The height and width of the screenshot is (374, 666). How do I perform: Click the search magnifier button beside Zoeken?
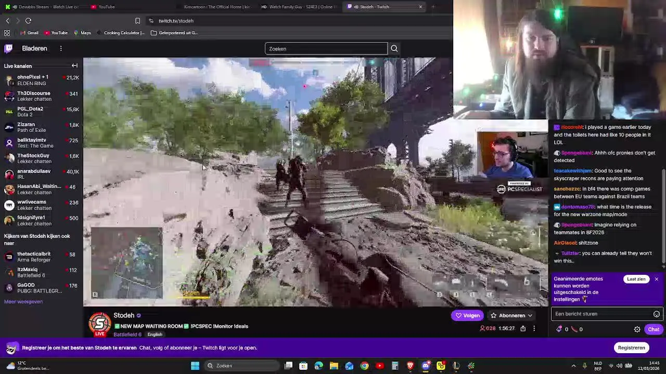[394, 49]
